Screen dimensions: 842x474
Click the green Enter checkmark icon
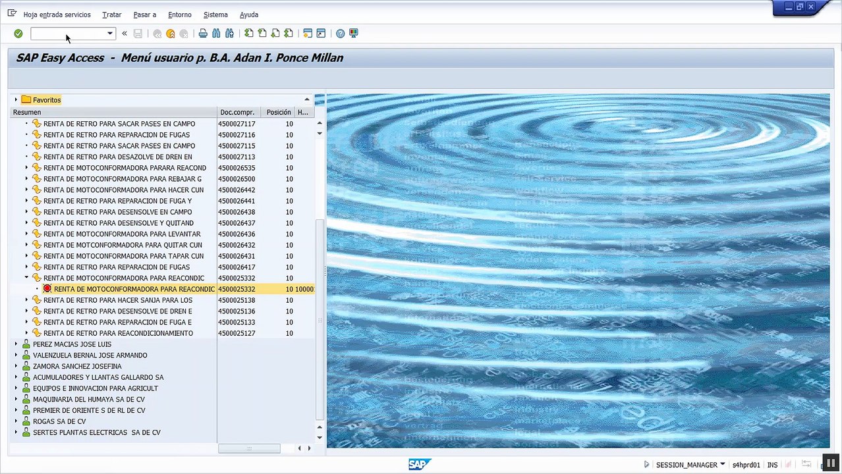point(18,34)
